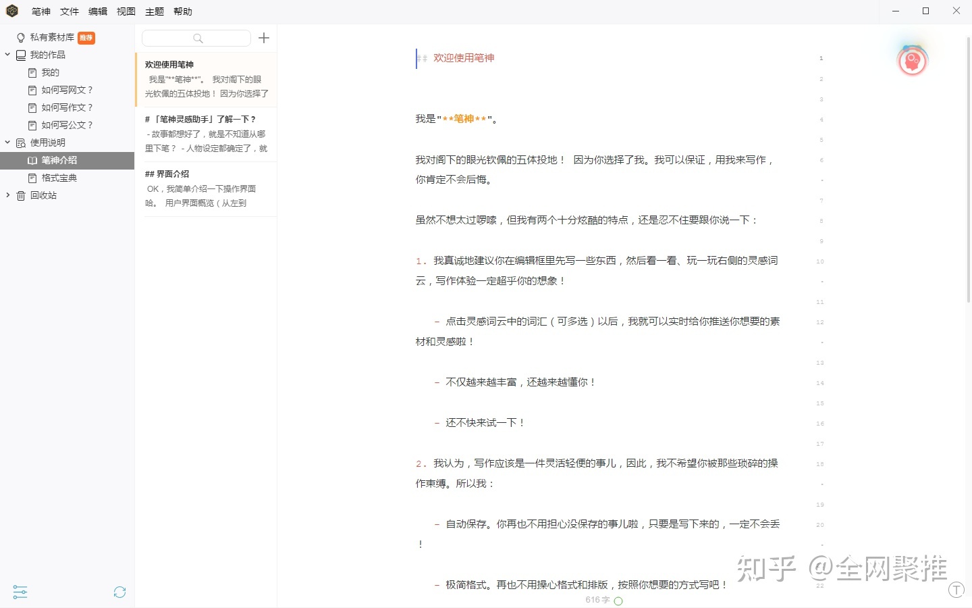This screenshot has height=608, width=972.
Task: Open the 回收站 row
Action: pyautogui.click(x=67, y=195)
